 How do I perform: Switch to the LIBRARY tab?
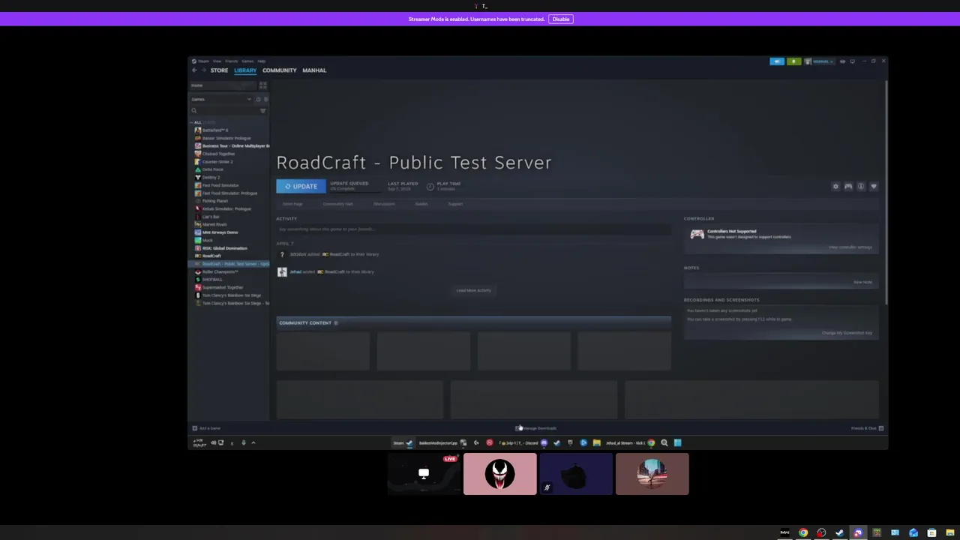(245, 70)
